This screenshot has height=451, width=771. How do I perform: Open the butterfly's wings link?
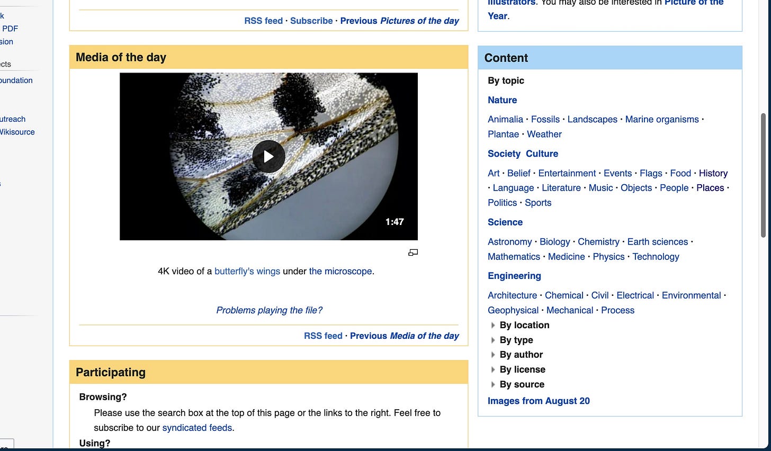(x=247, y=271)
